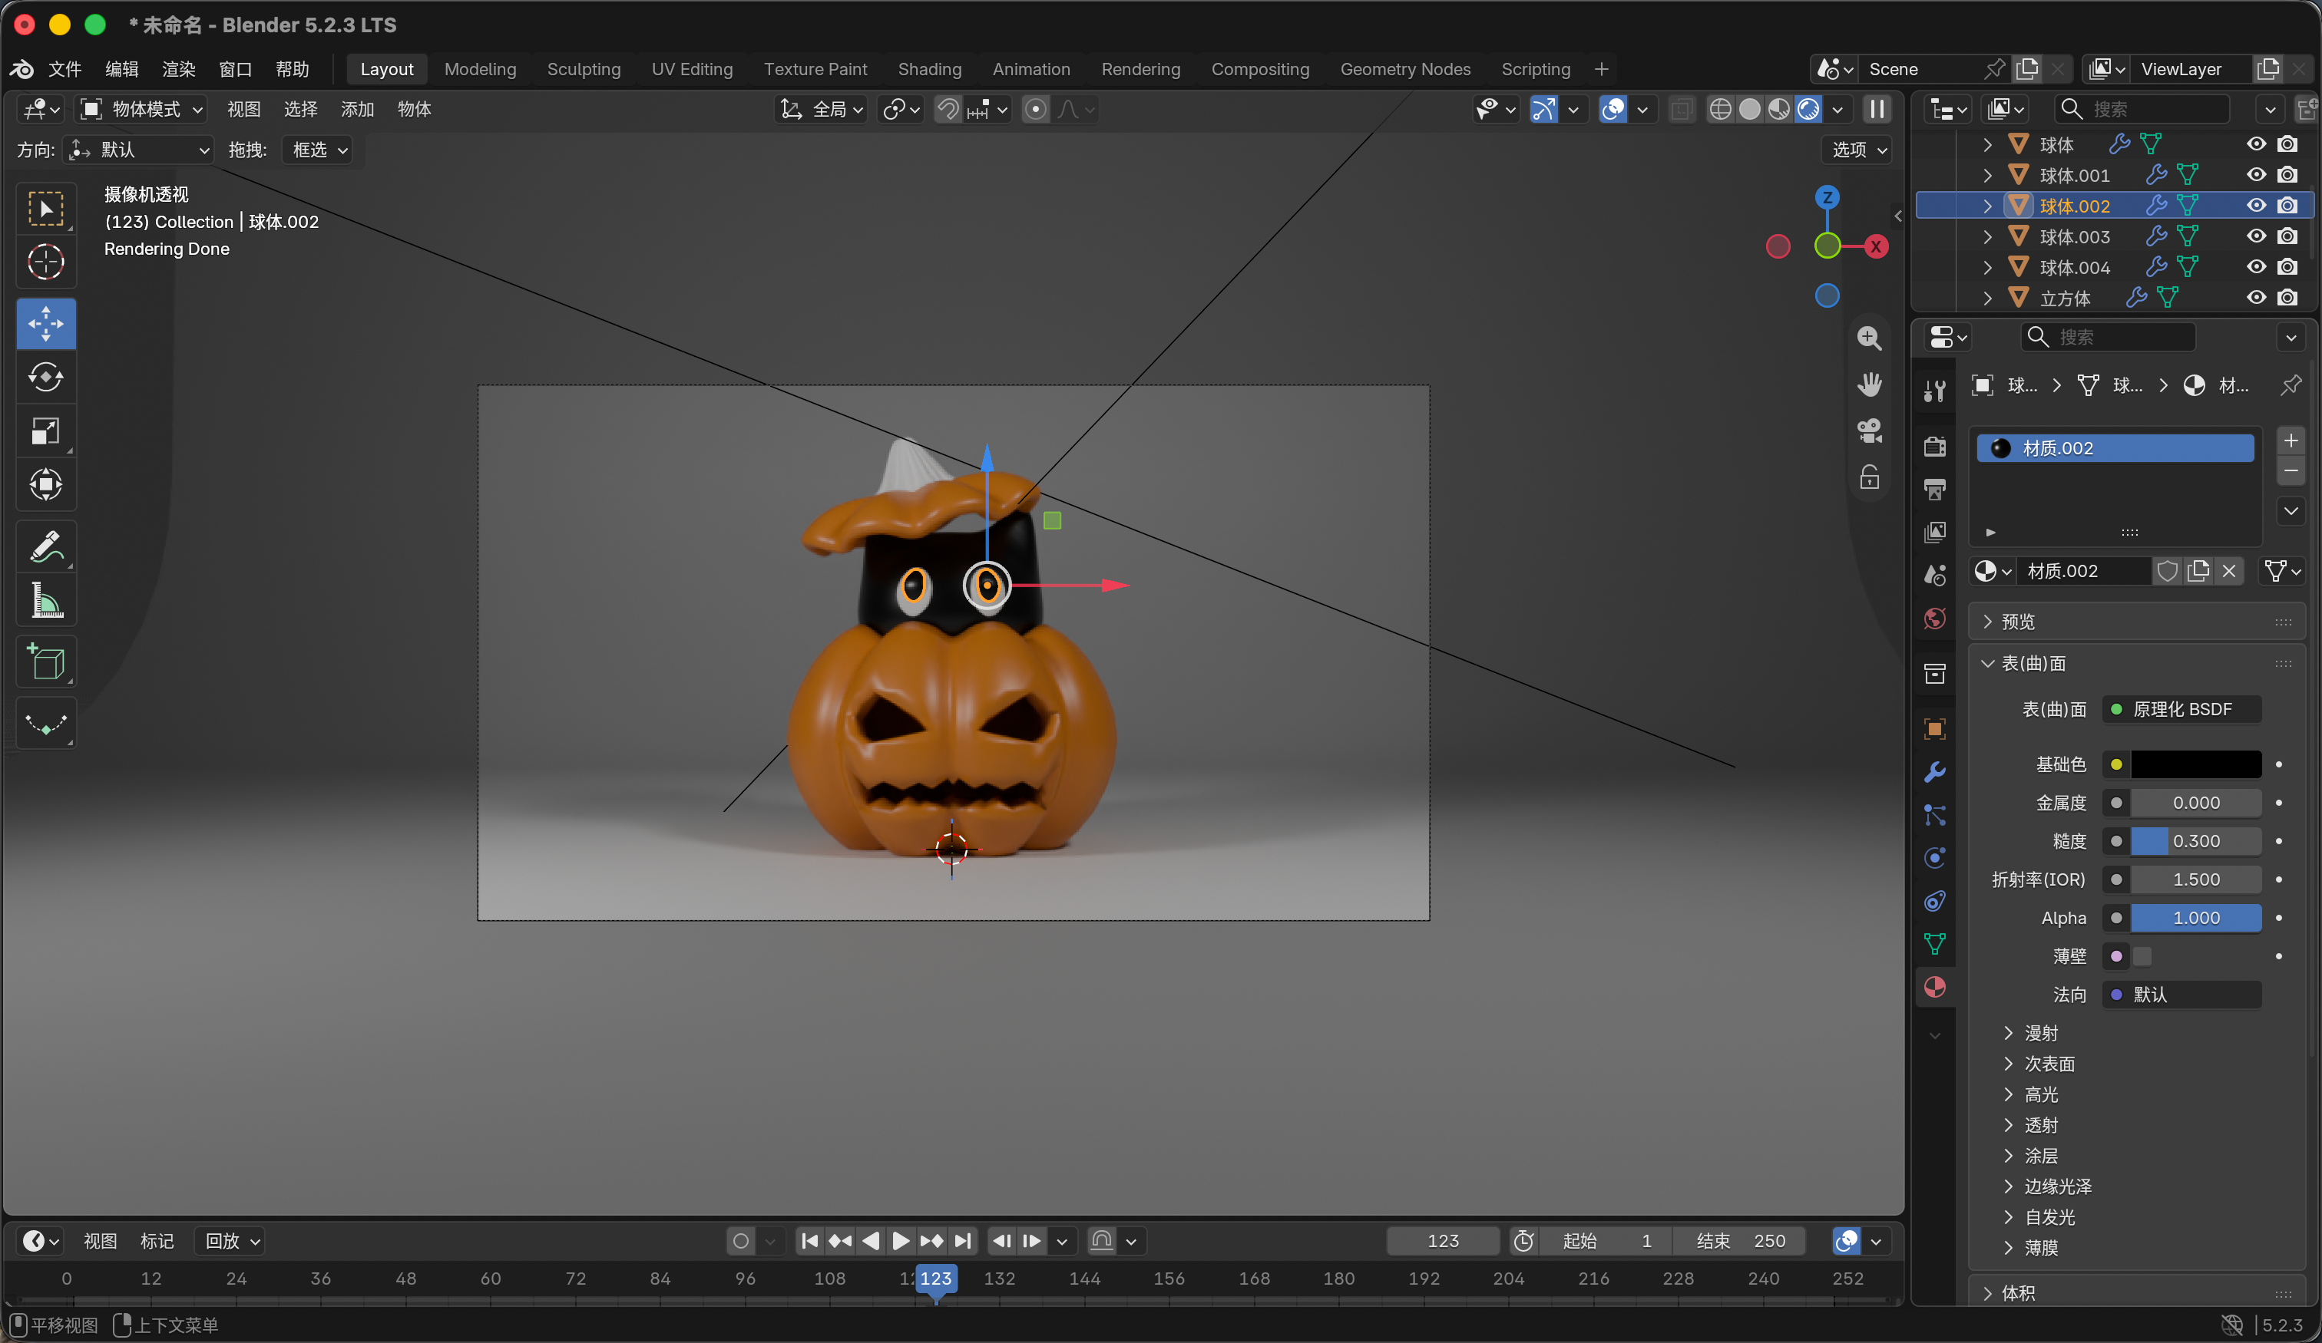Disable rendering of 立方体 via camera icon
This screenshot has height=1343, width=2322.
[2287, 298]
